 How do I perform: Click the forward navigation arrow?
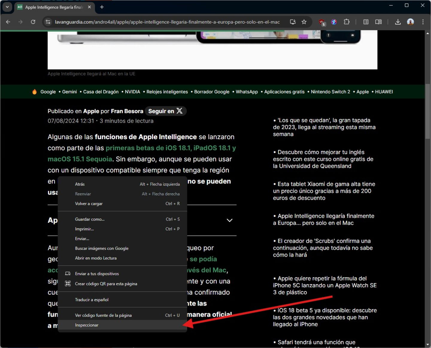[x=20, y=22]
